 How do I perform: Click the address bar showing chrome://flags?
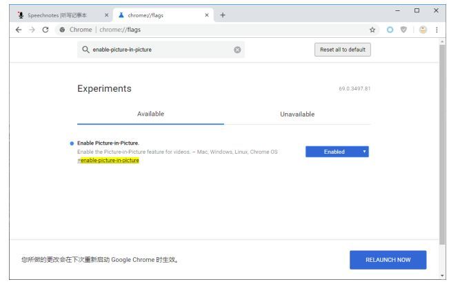tap(207, 30)
